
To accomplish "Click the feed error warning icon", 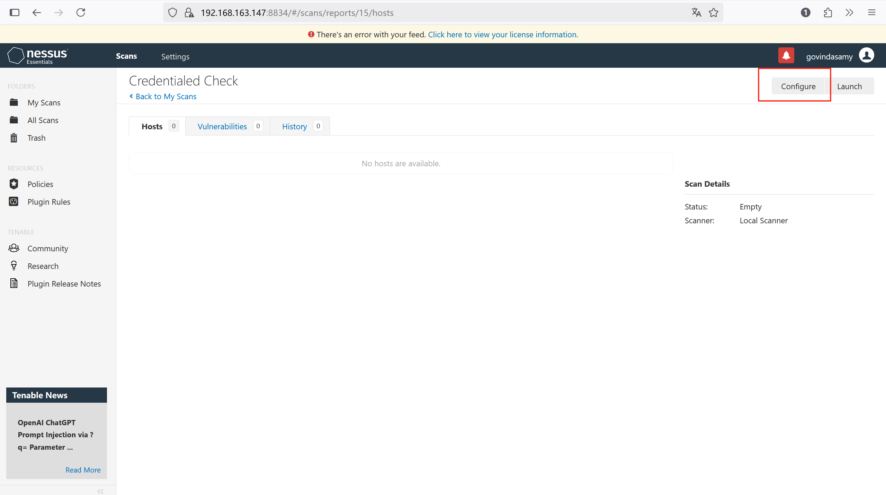I will coord(311,34).
